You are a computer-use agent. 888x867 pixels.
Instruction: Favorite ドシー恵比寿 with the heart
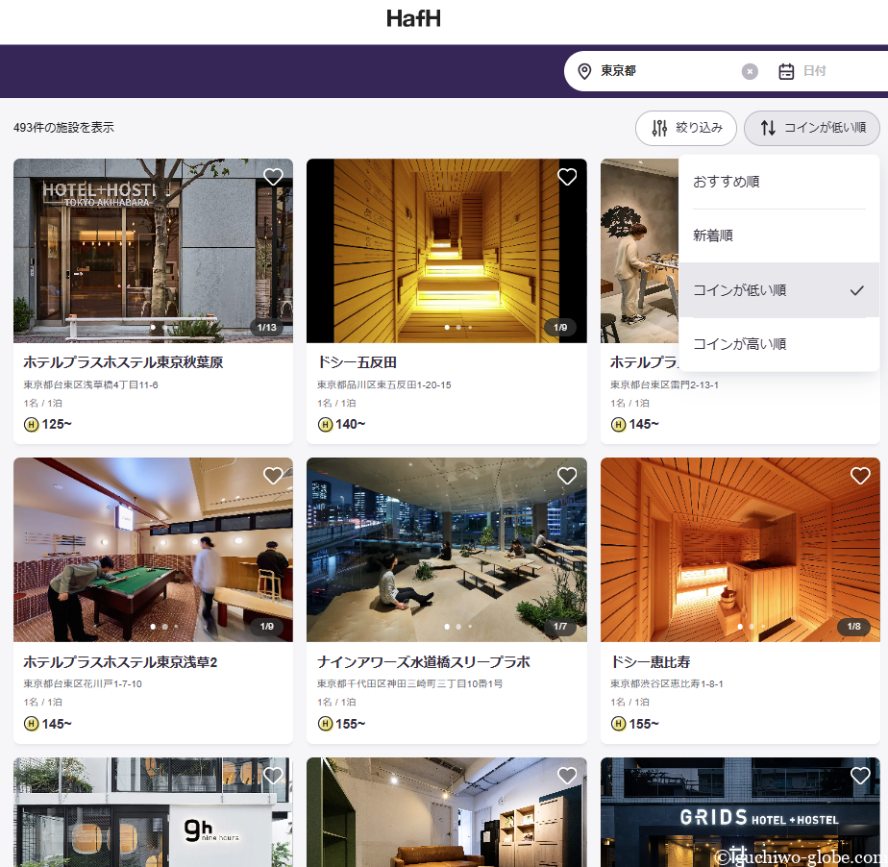click(x=860, y=476)
